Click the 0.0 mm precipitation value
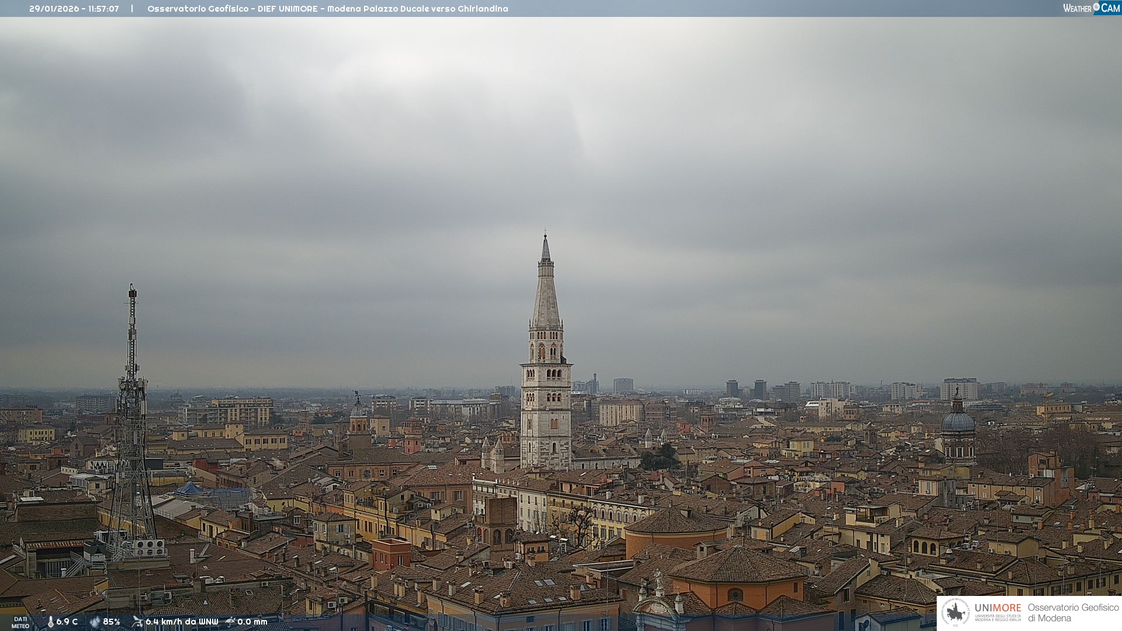The width and height of the screenshot is (1122, 631). 252,622
